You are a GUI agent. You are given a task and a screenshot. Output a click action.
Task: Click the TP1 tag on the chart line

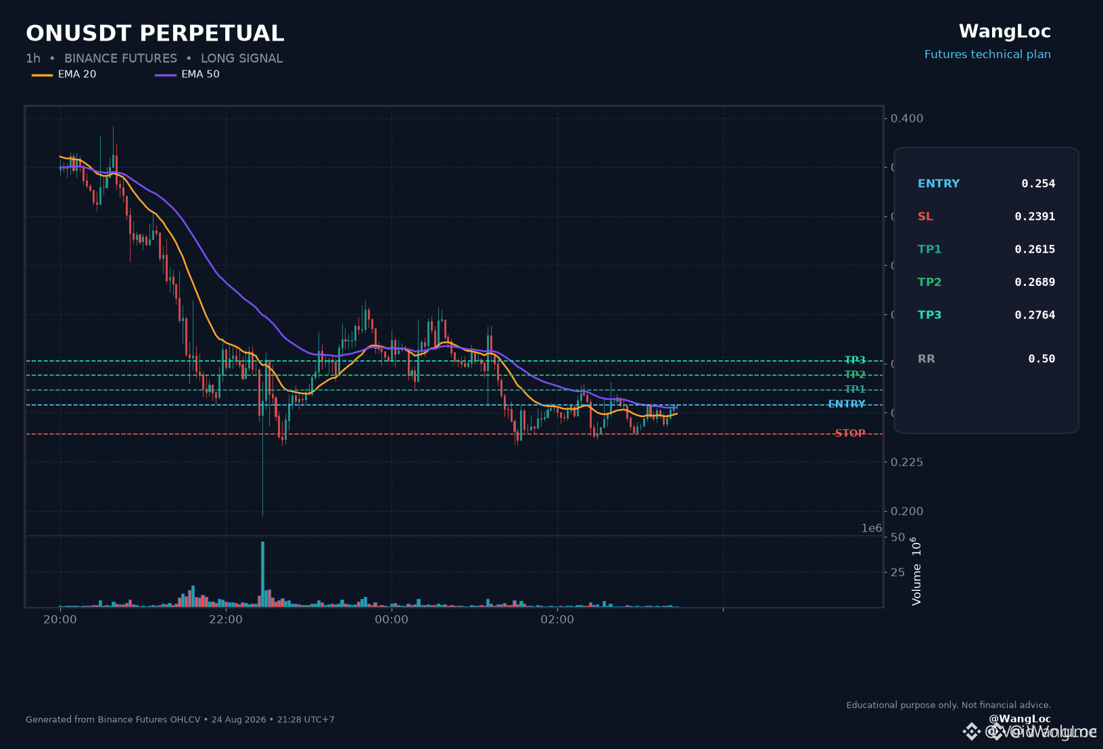[x=855, y=389]
